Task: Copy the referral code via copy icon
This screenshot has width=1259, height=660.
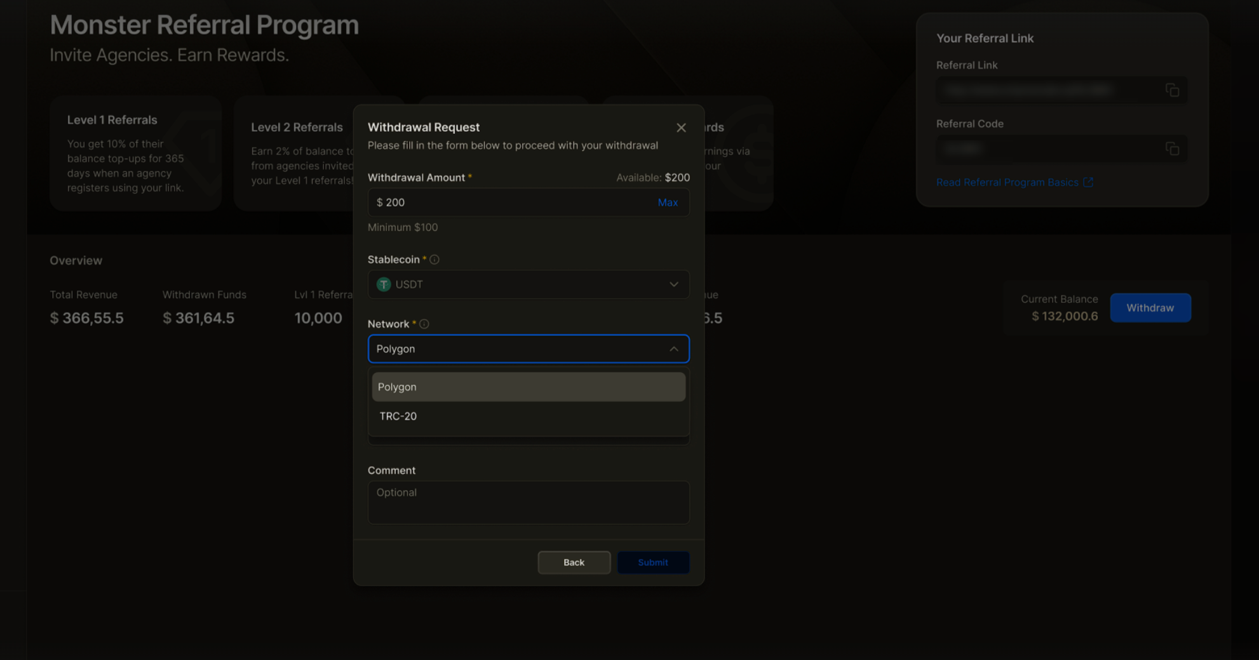Action: [1172, 148]
